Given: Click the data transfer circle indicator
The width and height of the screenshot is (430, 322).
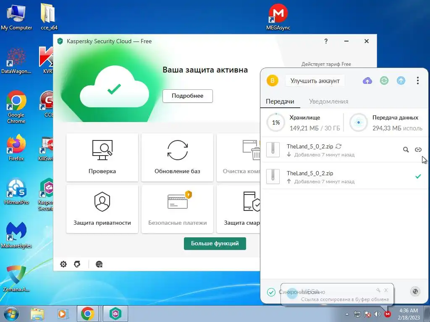Looking at the screenshot, I should (x=359, y=122).
